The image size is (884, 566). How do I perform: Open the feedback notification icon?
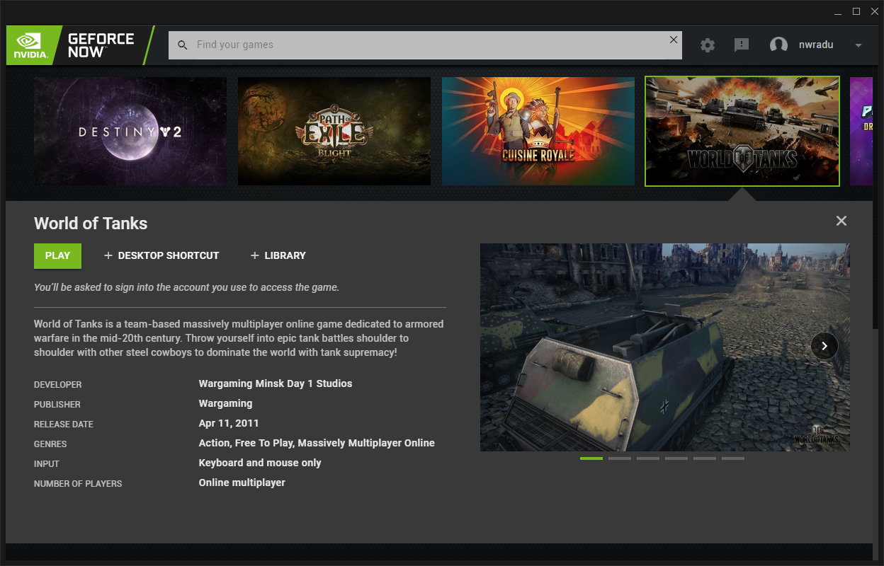pyautogui.click(x=742, y=45)
